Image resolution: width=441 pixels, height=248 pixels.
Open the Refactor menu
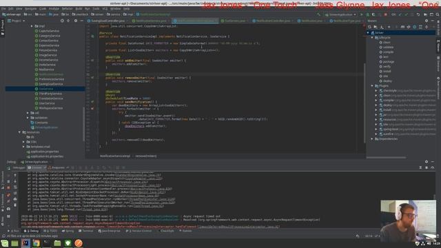click(x=67, y=9)
